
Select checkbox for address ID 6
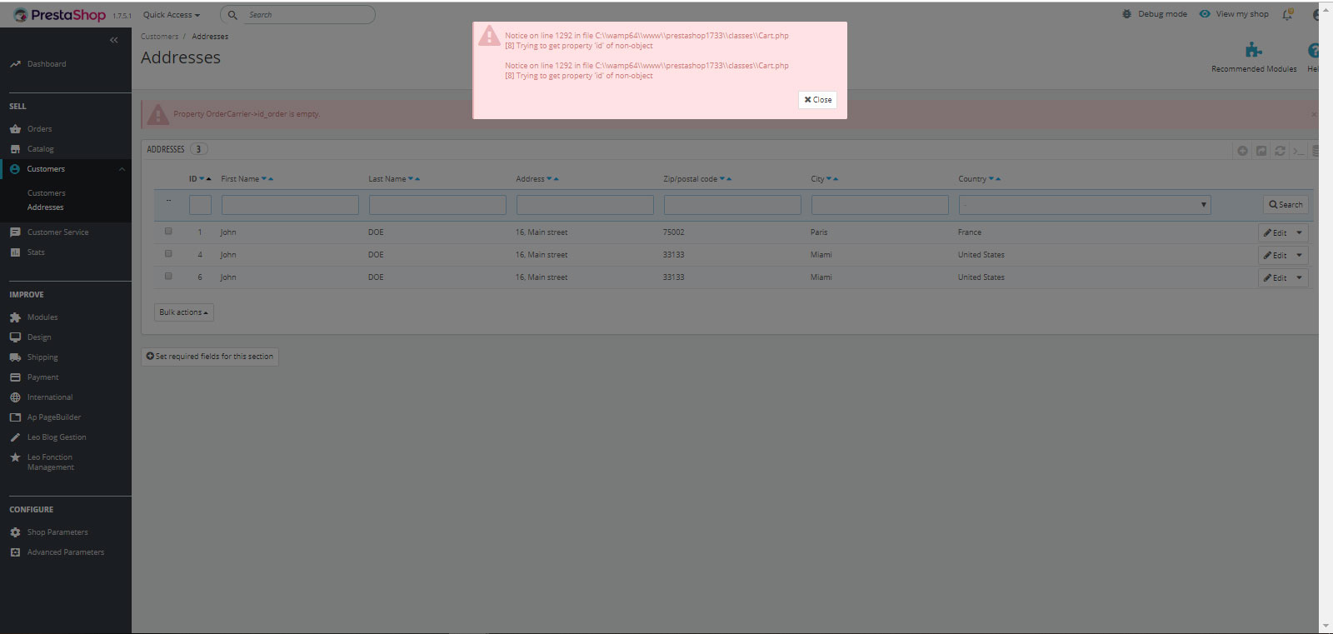tap(168, 277)
